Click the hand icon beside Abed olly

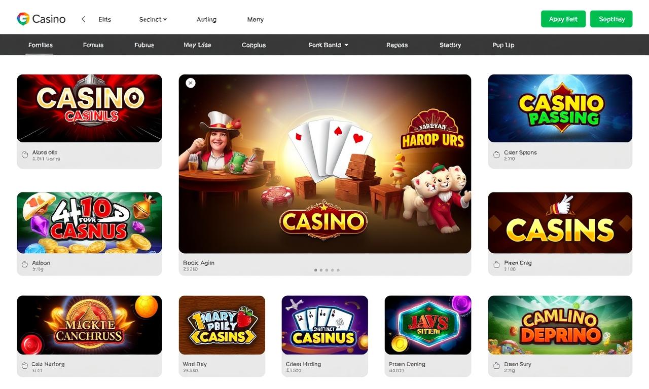click(25, 155)
